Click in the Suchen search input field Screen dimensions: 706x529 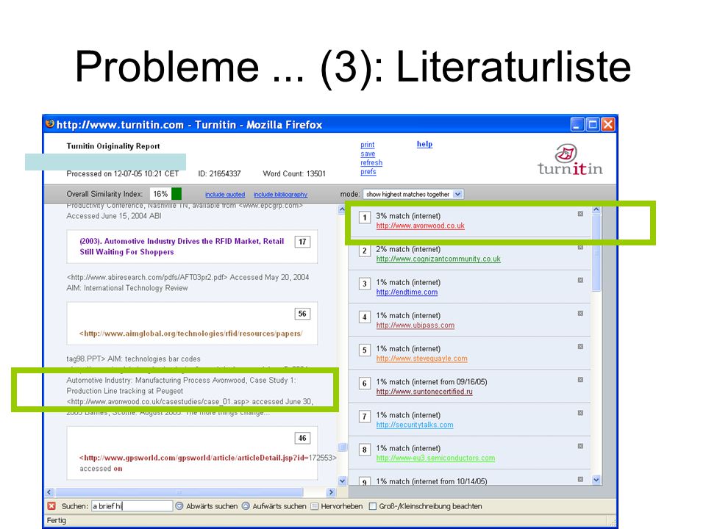[132, 506]
